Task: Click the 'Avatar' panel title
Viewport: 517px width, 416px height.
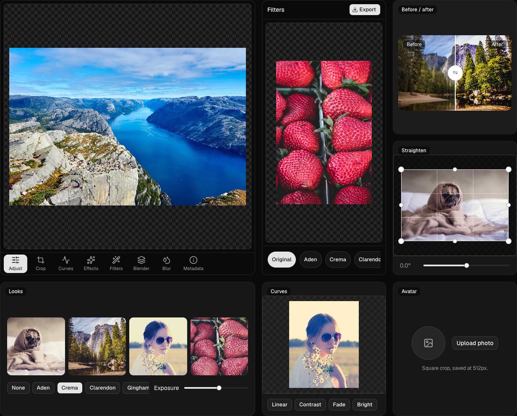Action: tap(409, 292)
